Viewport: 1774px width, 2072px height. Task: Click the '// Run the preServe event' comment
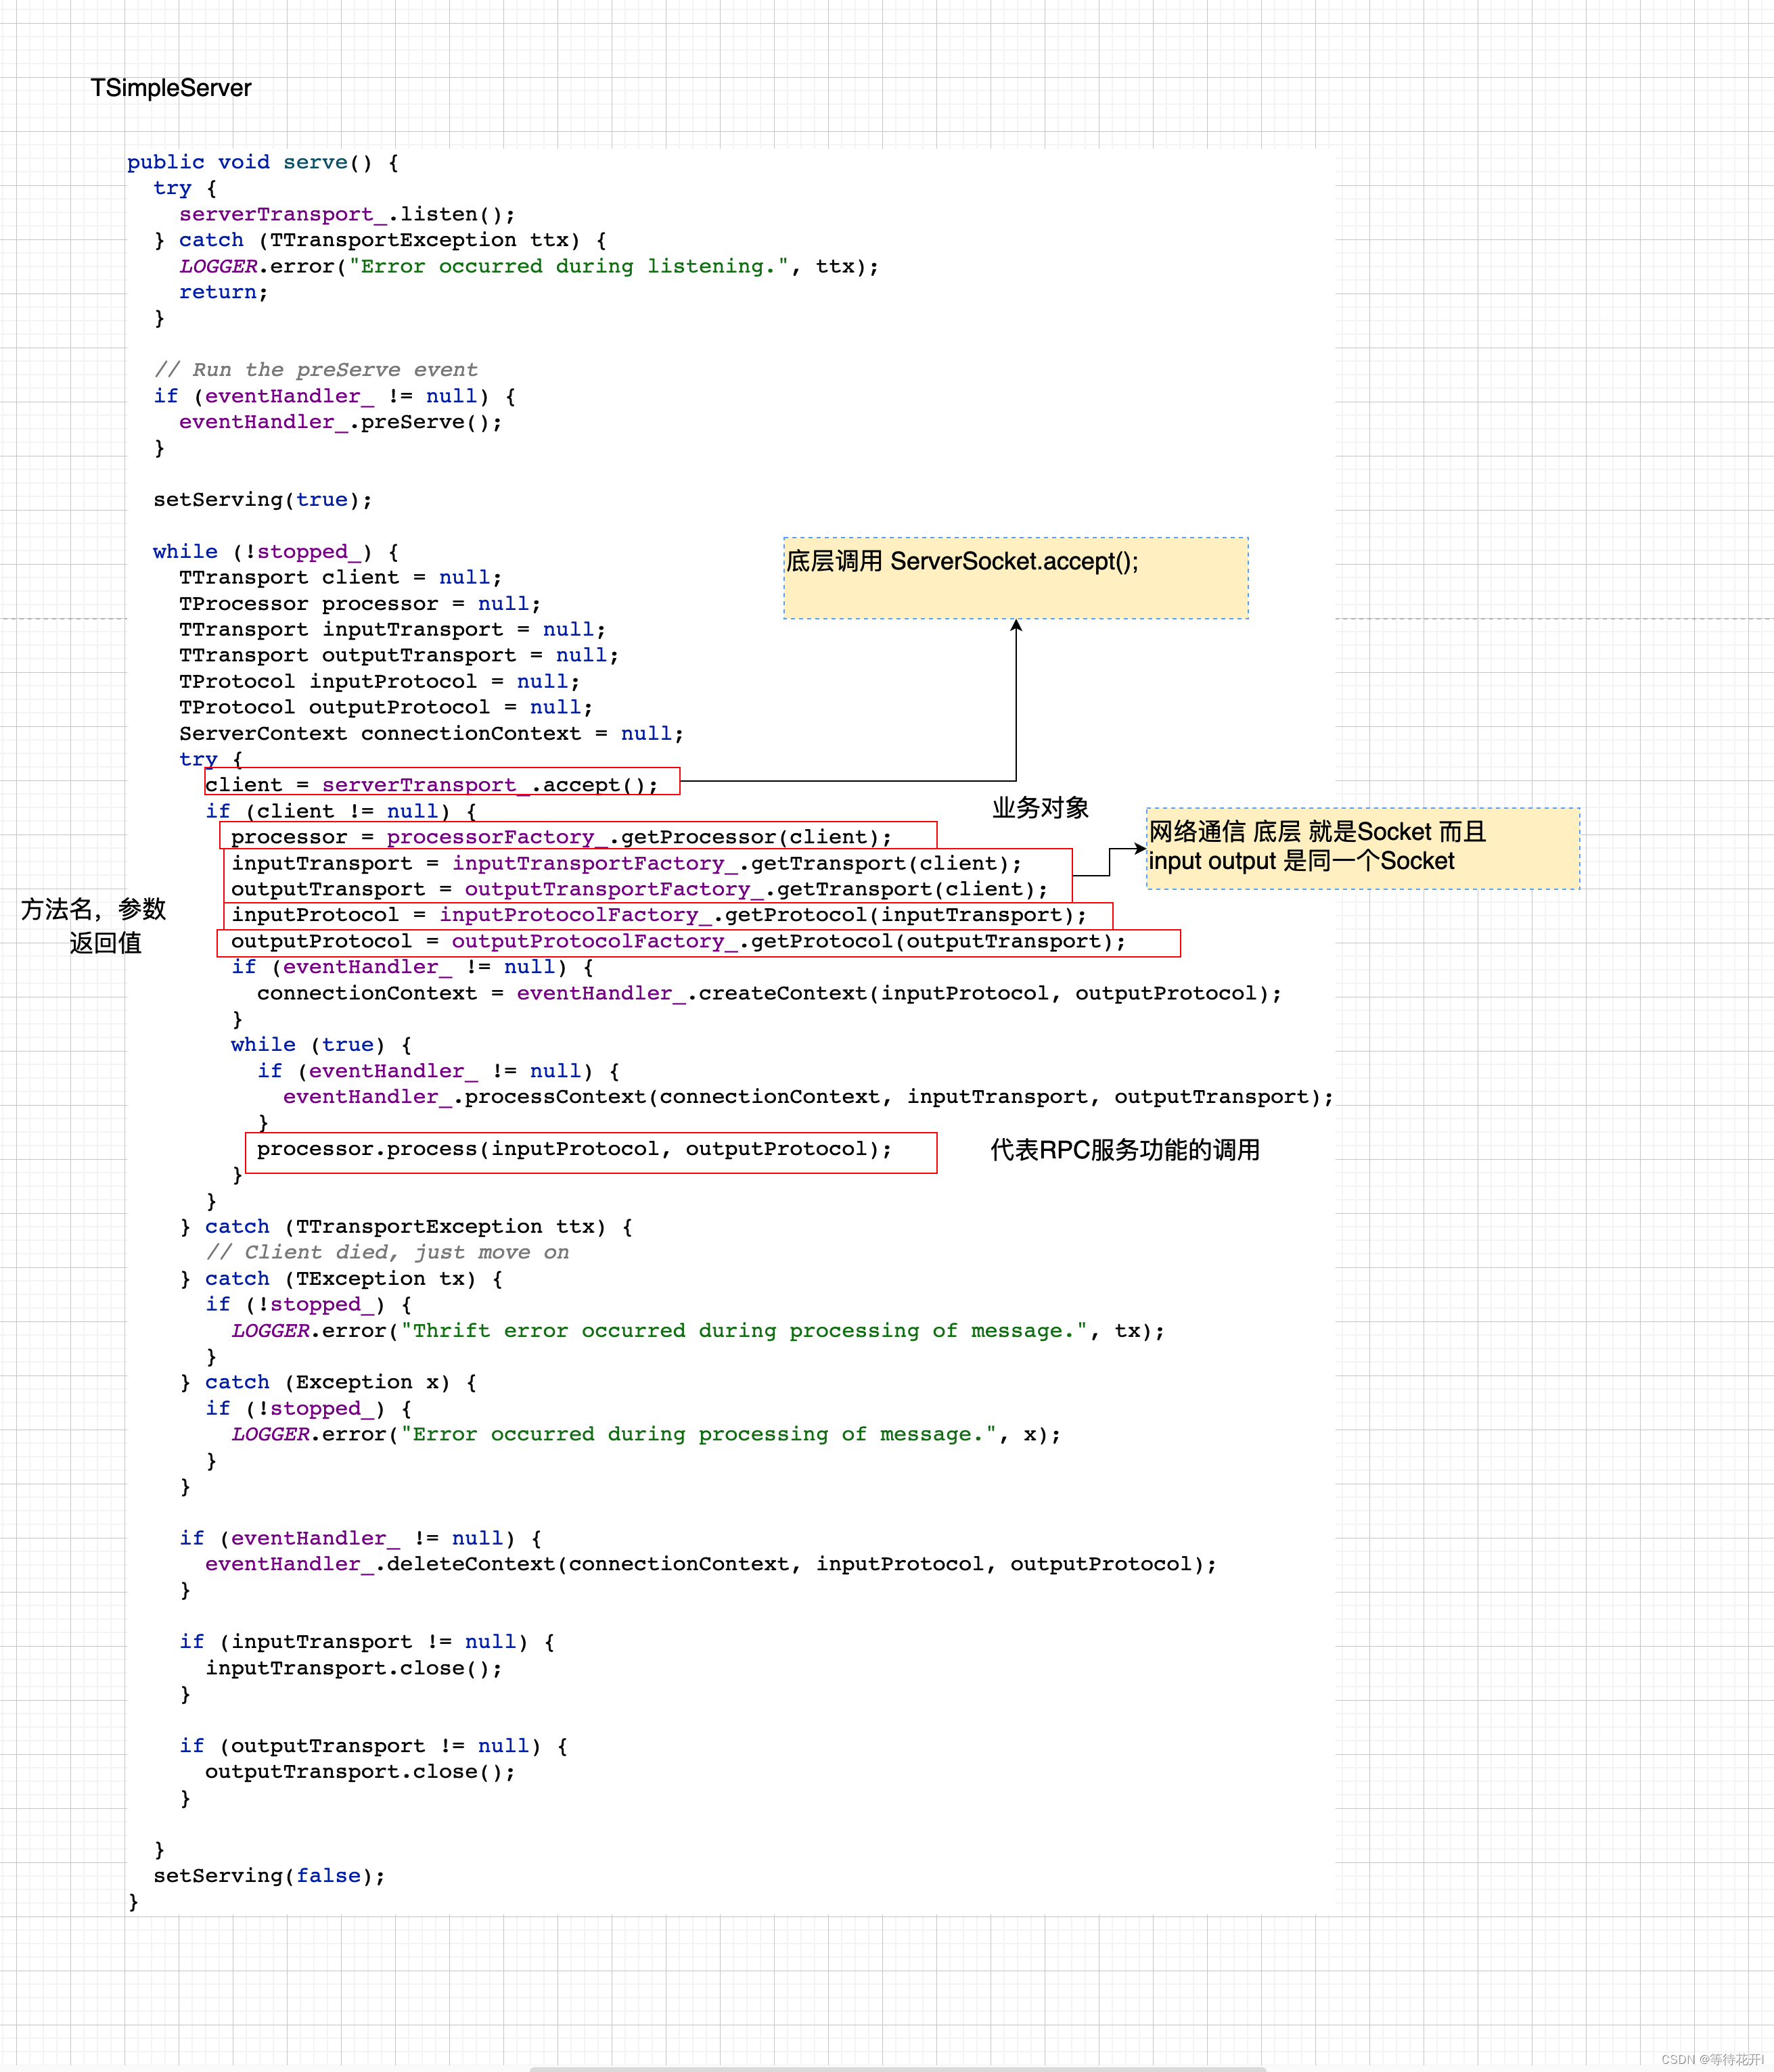click(x=316, y=370)
